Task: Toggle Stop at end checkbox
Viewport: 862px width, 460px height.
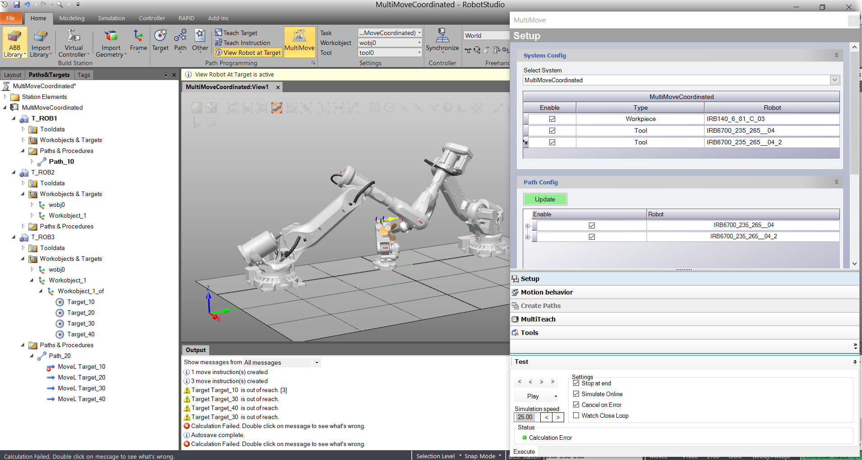Action: (x=576, y=383)
